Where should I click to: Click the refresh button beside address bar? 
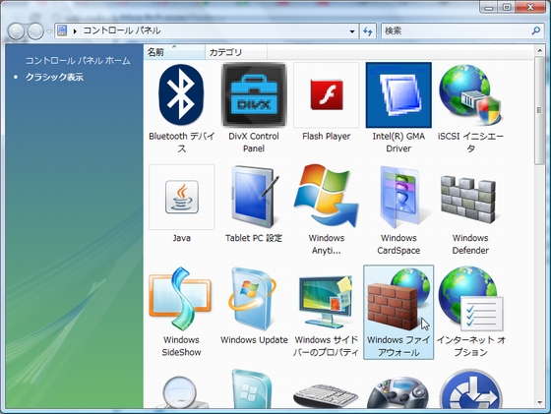pos(368,31)
